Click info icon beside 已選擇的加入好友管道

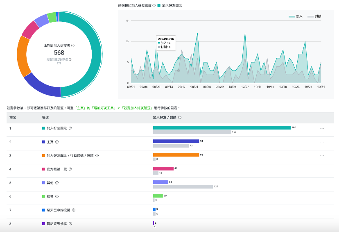[x=154, y=6]
